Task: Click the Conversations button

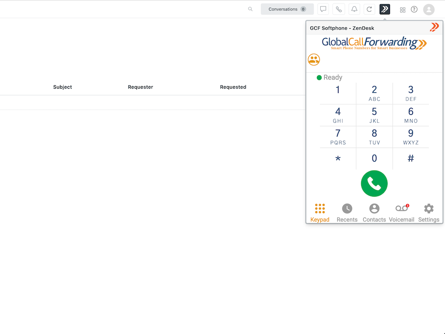Action: tap(287, 9)
